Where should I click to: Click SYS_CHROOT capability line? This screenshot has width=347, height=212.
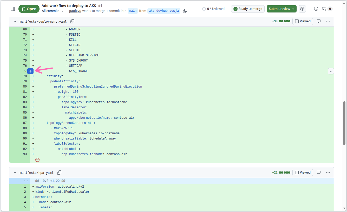click(x=182, y=61)
